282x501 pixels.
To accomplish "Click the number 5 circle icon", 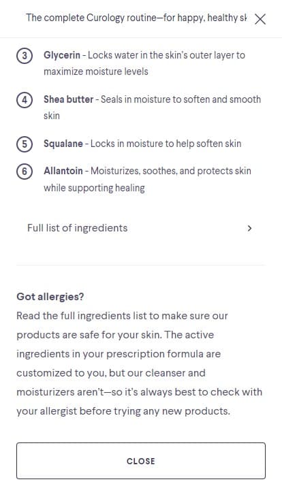I will pos(25,144).
